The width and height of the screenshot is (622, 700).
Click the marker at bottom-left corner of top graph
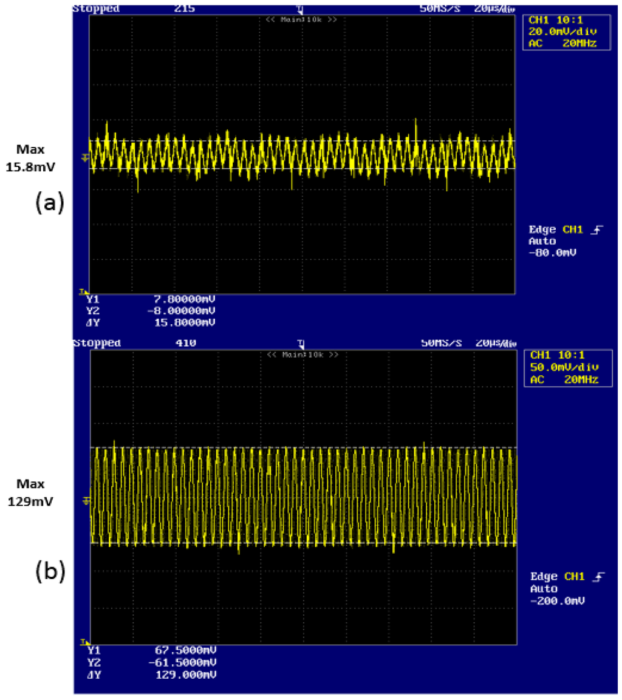84,291
